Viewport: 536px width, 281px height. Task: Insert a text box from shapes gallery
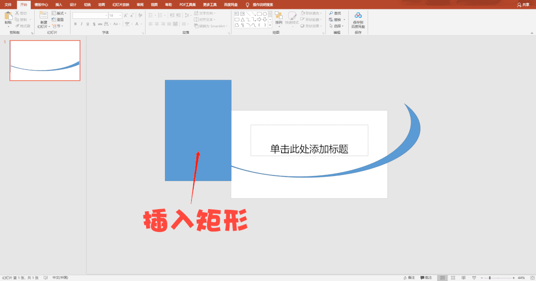coord(236,14)
